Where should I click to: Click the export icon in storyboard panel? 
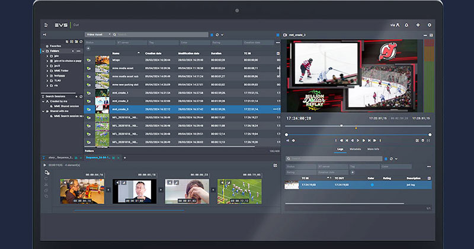[x=275, y=165]
